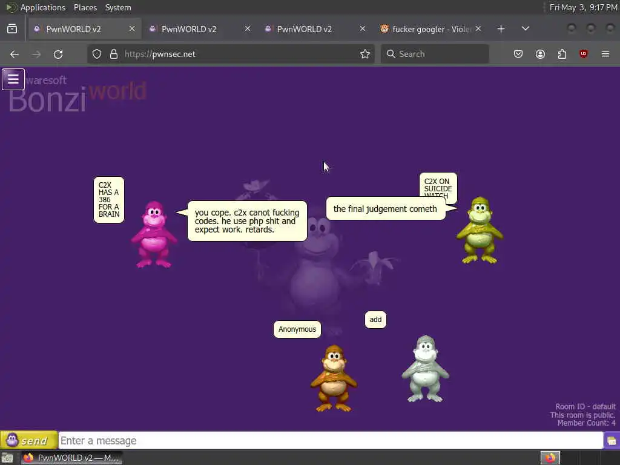Image resolution: width=620 pixels, height=465 pixels.
Task: Open a new browser tab
Action: point(501,29)
